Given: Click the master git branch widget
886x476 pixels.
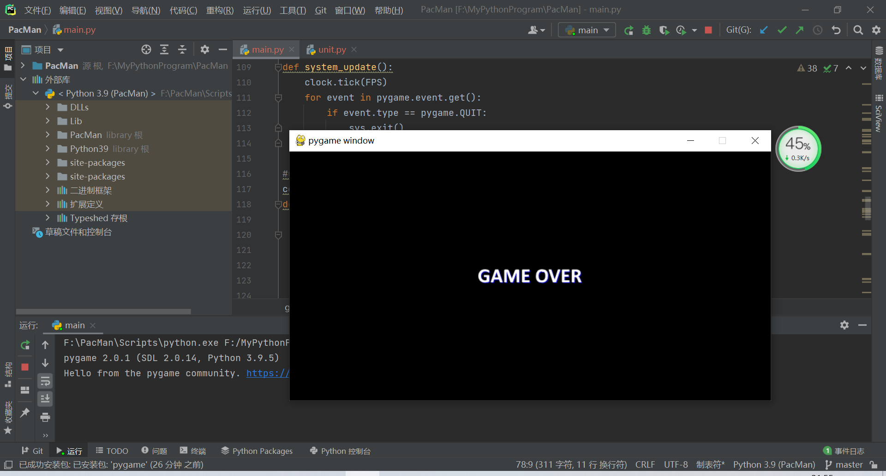Looking at the screenshot, I should click(844, 464).
